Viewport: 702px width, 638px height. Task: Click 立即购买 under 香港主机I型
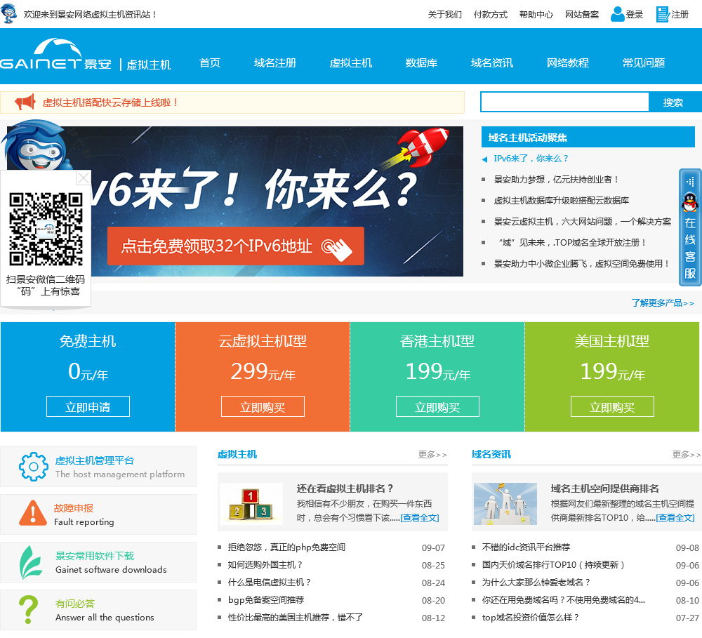point(437,406)
